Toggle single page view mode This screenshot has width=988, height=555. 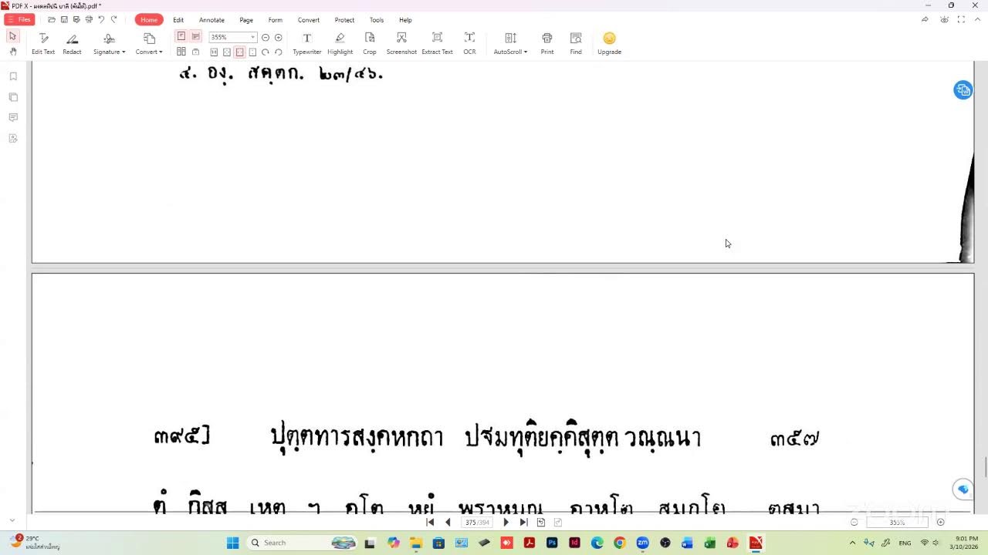[181, 36]
